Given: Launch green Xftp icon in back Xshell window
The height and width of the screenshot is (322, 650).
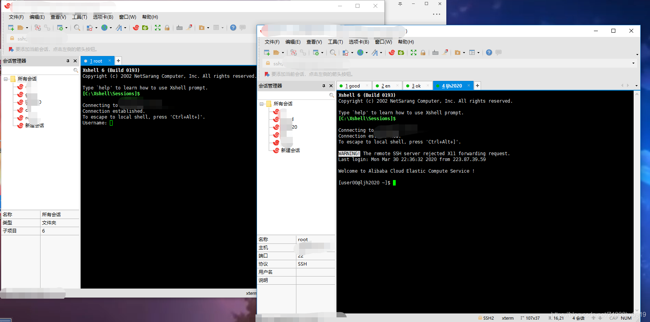Looking at the screenshot, I should (145, 28).
